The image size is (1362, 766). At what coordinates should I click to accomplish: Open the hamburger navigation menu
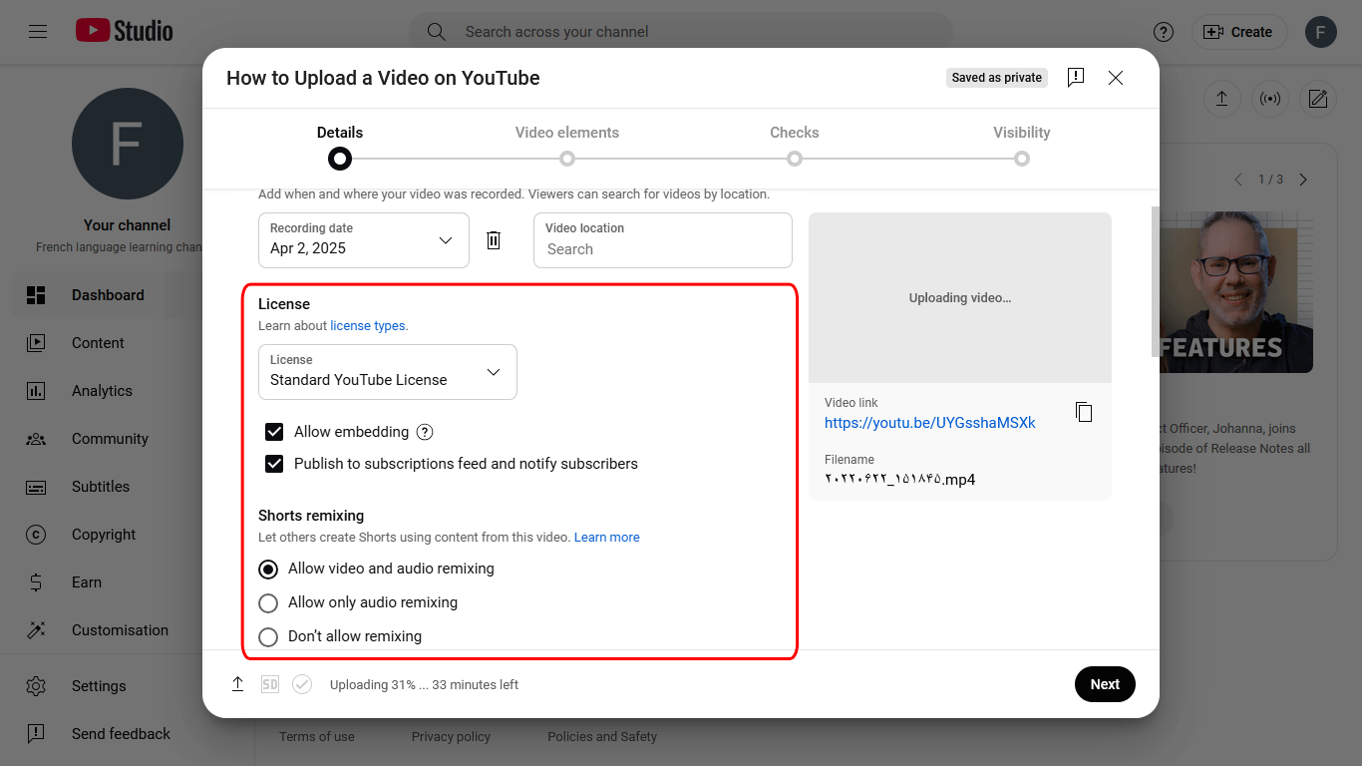point(38,32)
